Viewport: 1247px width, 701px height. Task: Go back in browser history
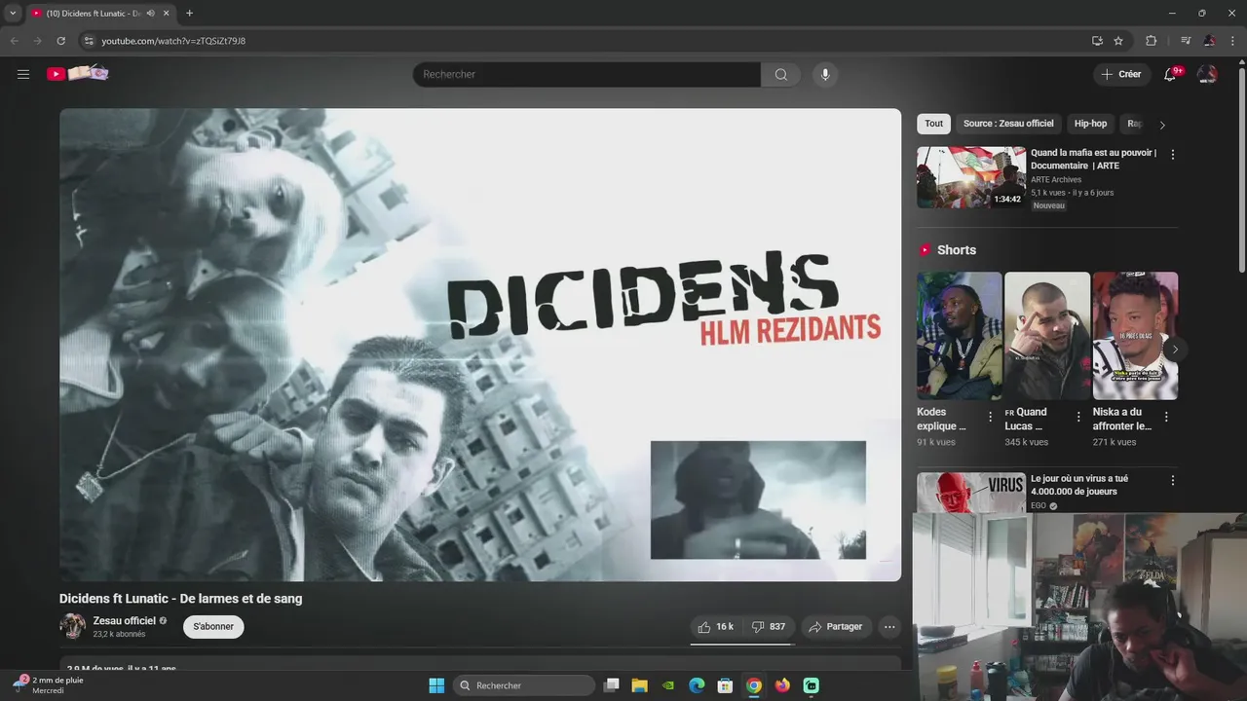(x=14, y=41)
